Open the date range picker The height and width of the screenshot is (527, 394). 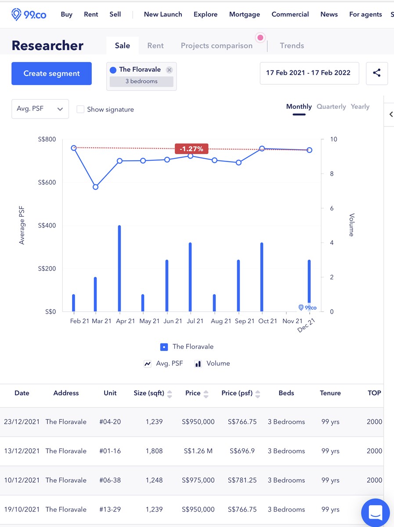(x=309, y=73)
